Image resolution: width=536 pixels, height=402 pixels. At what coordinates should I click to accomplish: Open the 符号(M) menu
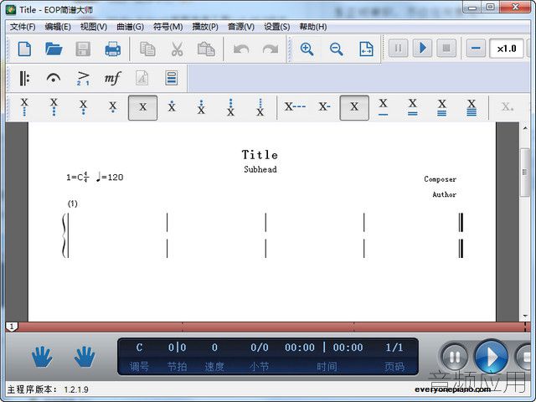click(167, 27)
